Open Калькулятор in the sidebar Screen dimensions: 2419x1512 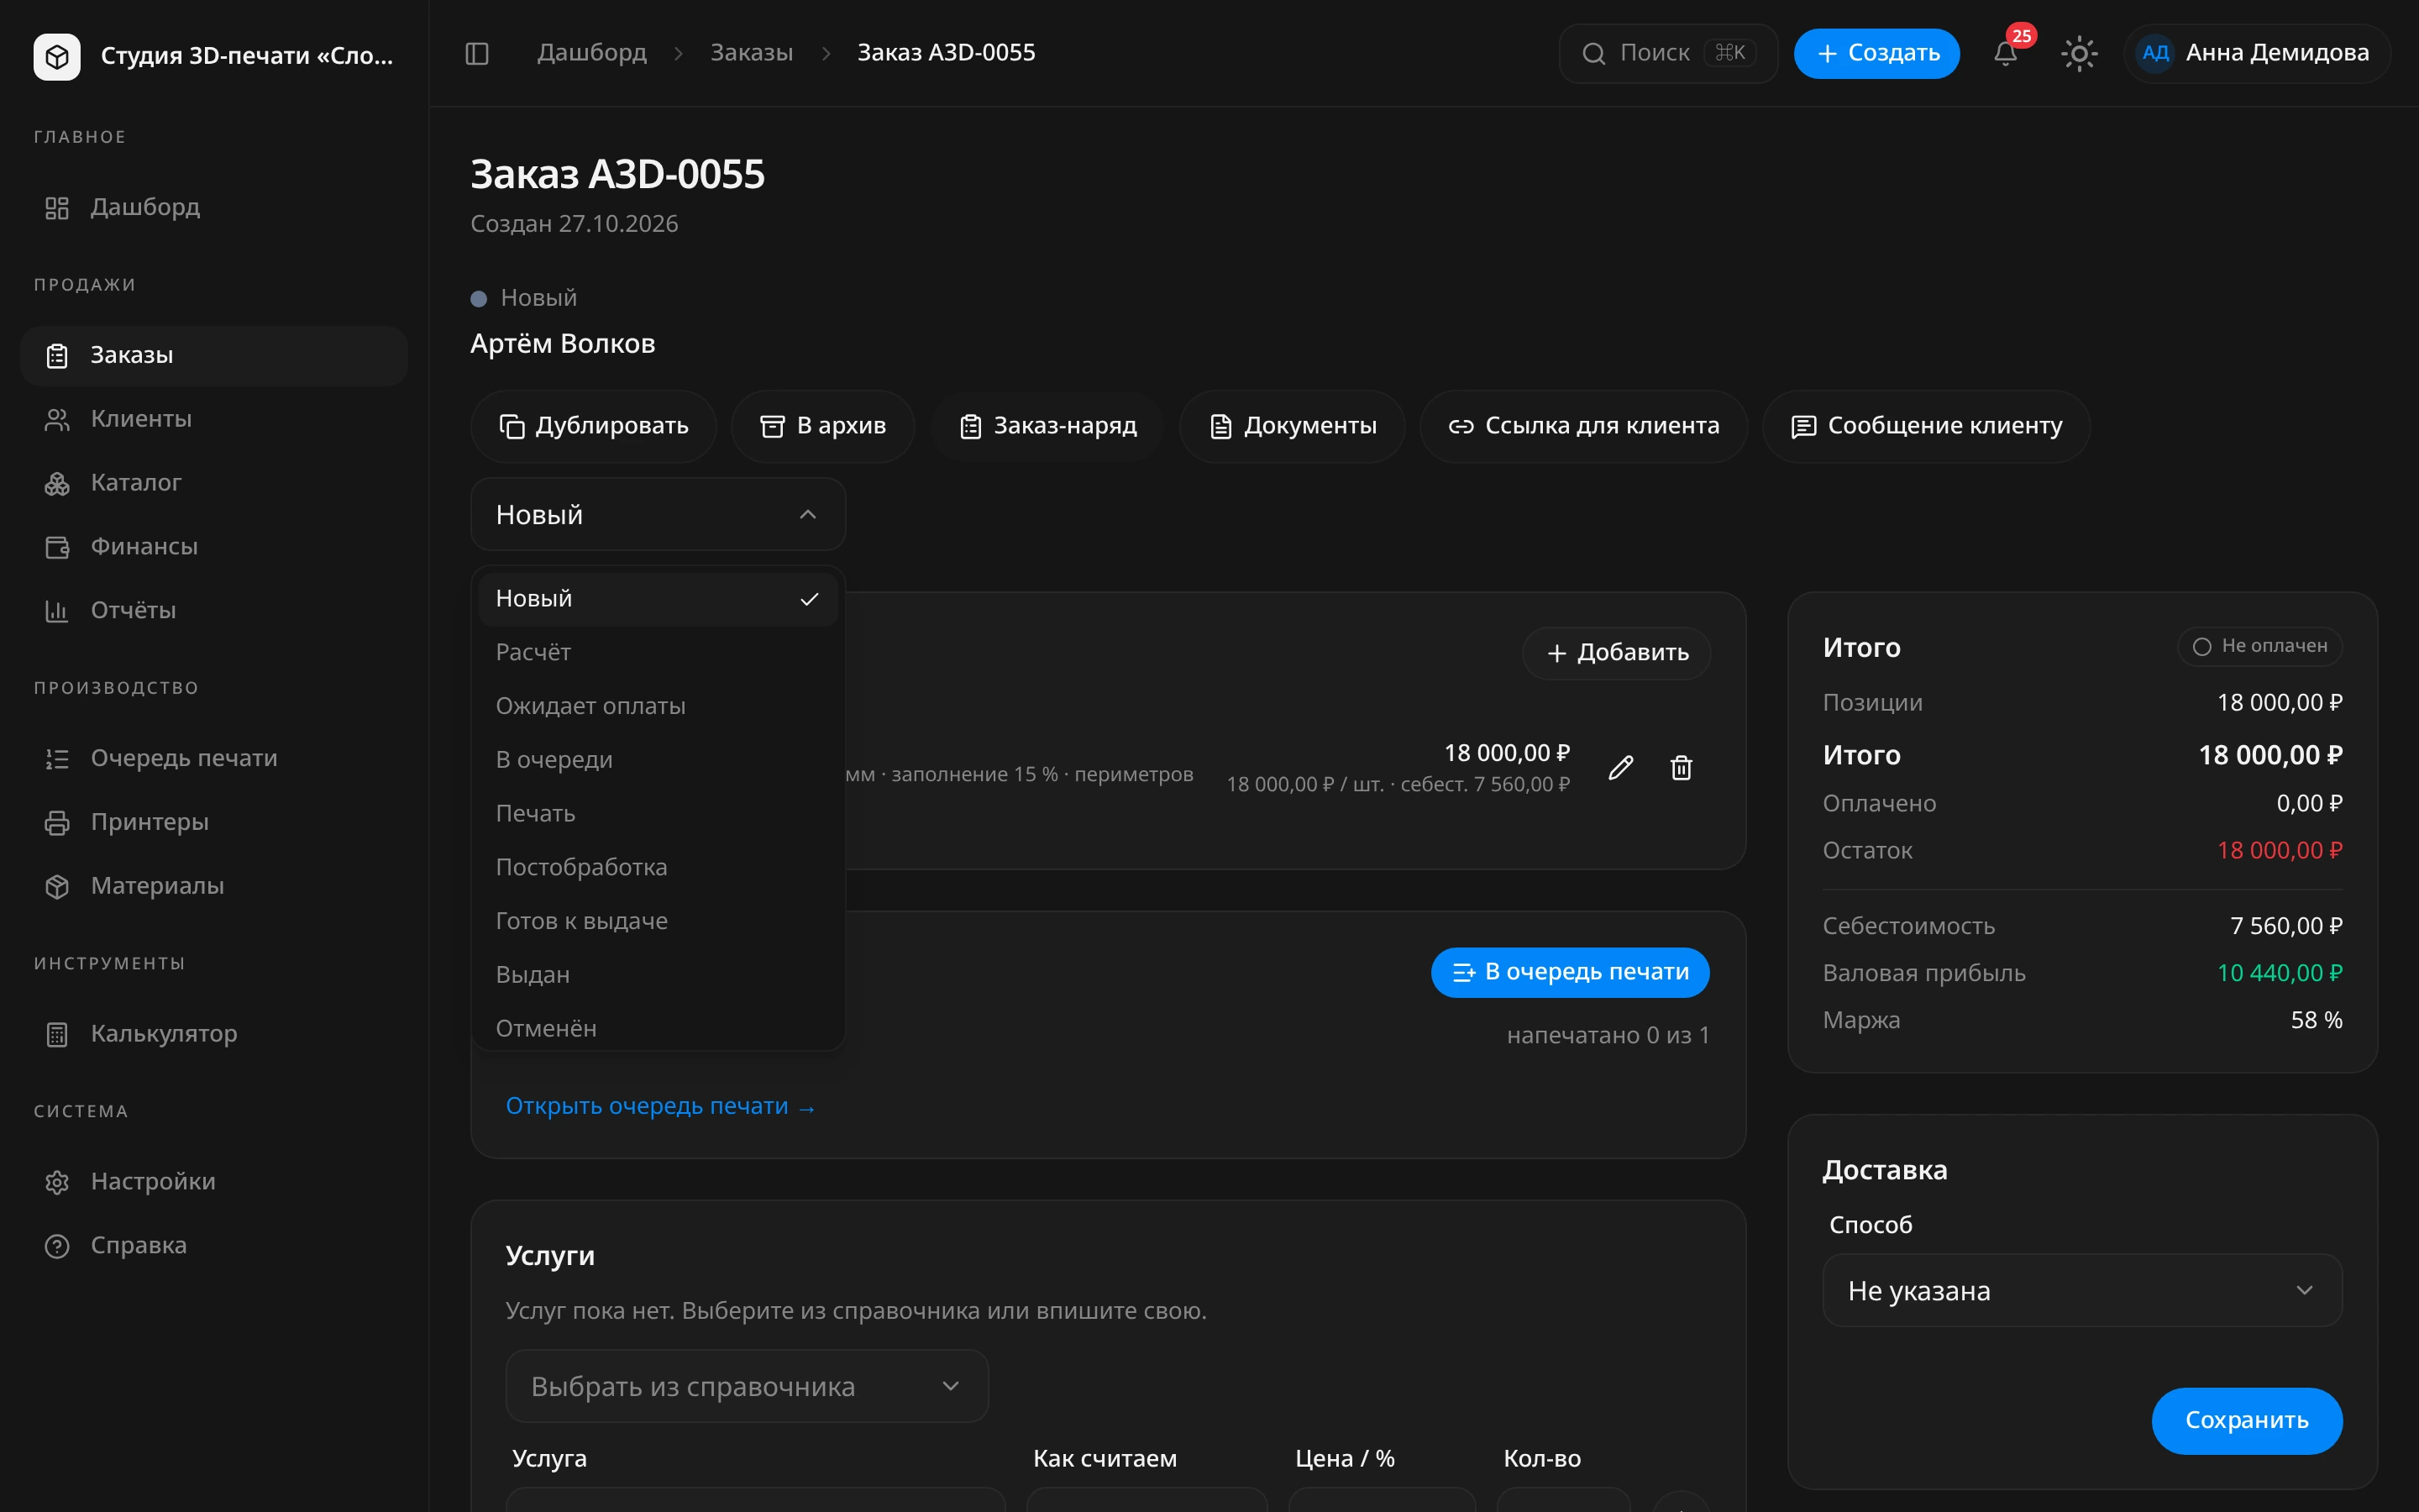pos(214,1034)
